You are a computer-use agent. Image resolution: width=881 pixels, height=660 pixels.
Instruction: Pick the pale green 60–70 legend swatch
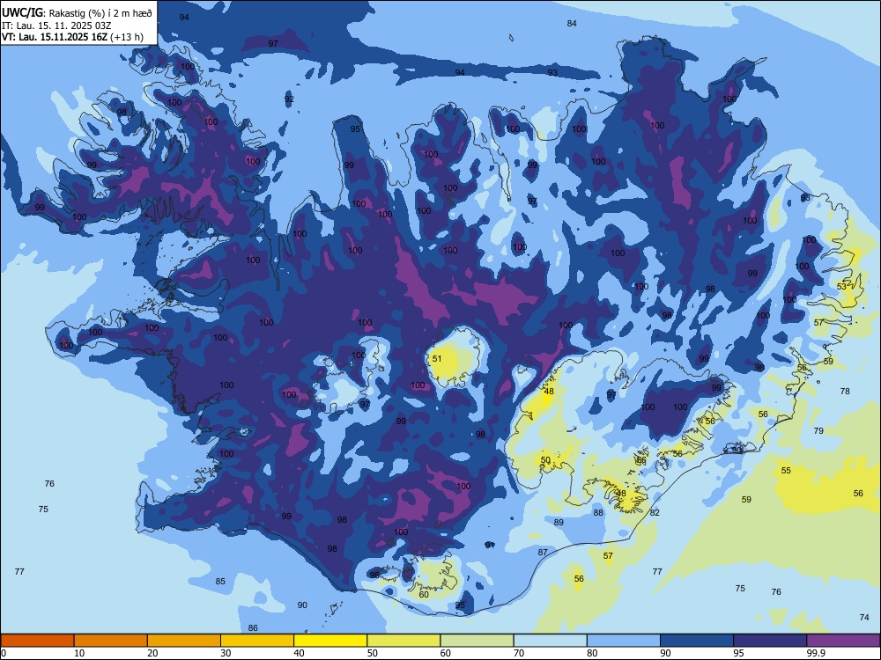click(x=477, y=641)
